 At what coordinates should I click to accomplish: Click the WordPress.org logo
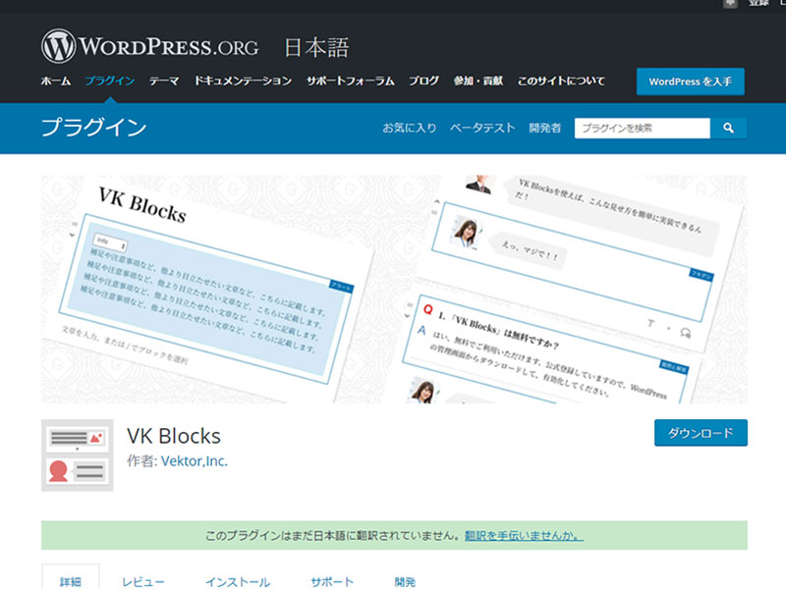pyautogui.click(x=150, y=46)
